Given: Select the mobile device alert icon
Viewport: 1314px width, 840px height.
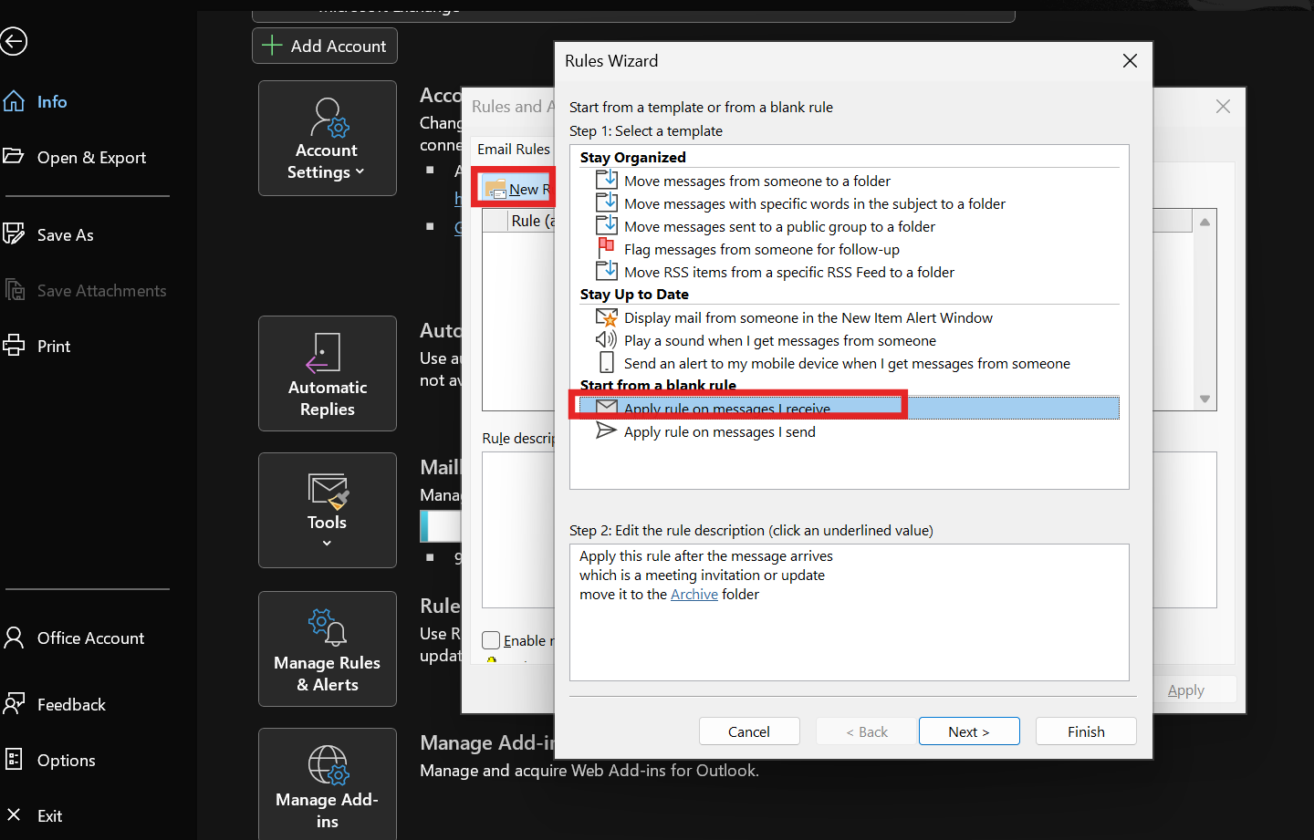Looking at the screenshot, I should coord(606,363).
